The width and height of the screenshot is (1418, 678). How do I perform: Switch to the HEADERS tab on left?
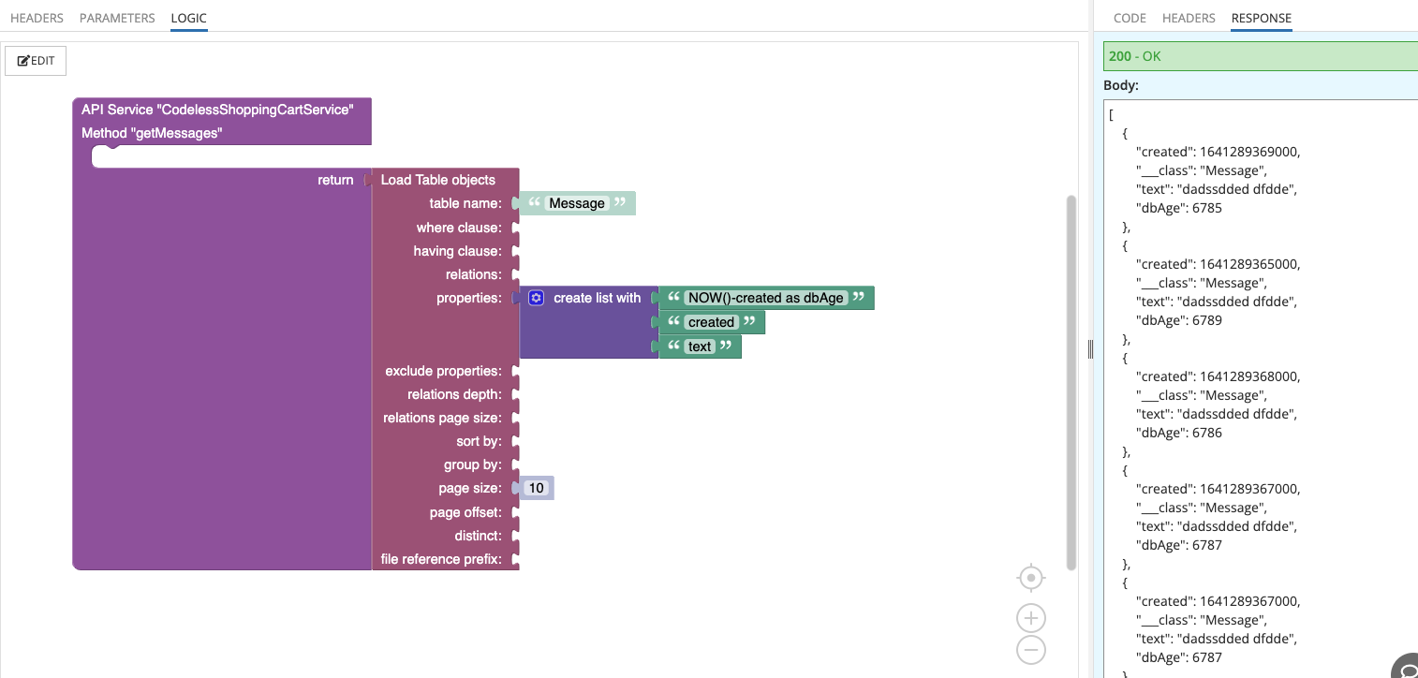pos(37,18)
